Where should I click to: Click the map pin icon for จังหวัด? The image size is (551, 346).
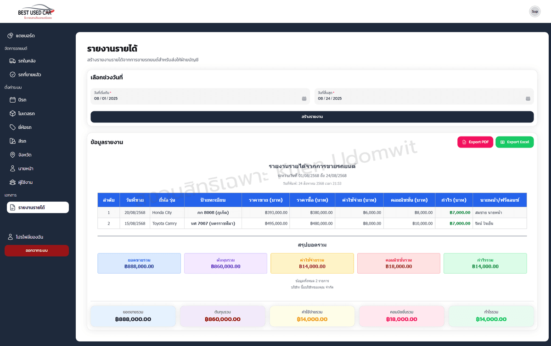(13, 155)
